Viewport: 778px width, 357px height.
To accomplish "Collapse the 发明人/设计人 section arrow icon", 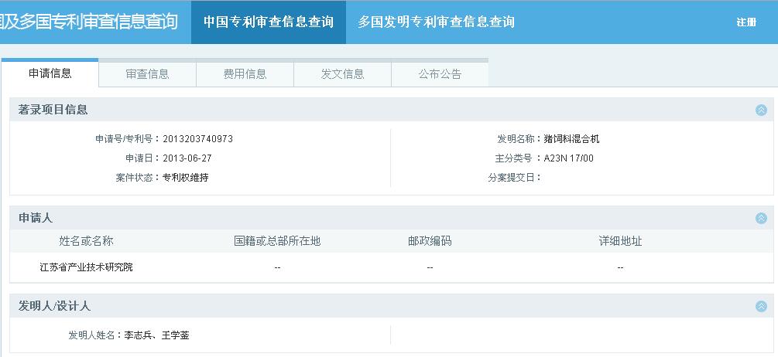I will pyautogui.click(x=761, y=306).
